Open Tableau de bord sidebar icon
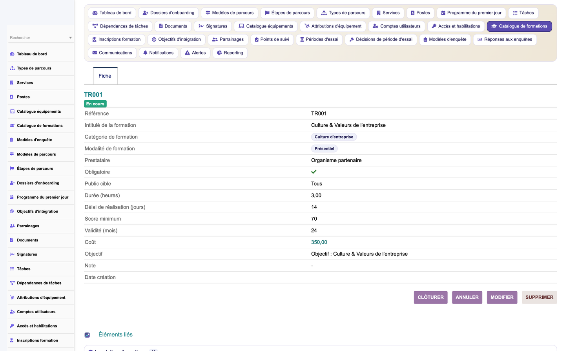The height and width of the screenshot is (351, 567). point(12,54)
